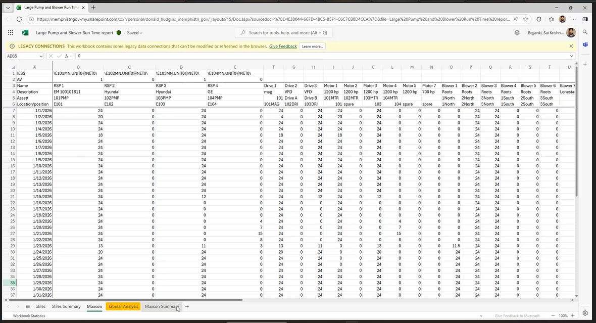Select the whole sheet via corner triangle
The width and height of the screenshot is (596, 323).
pyautogui.click(x=13, y=67)
